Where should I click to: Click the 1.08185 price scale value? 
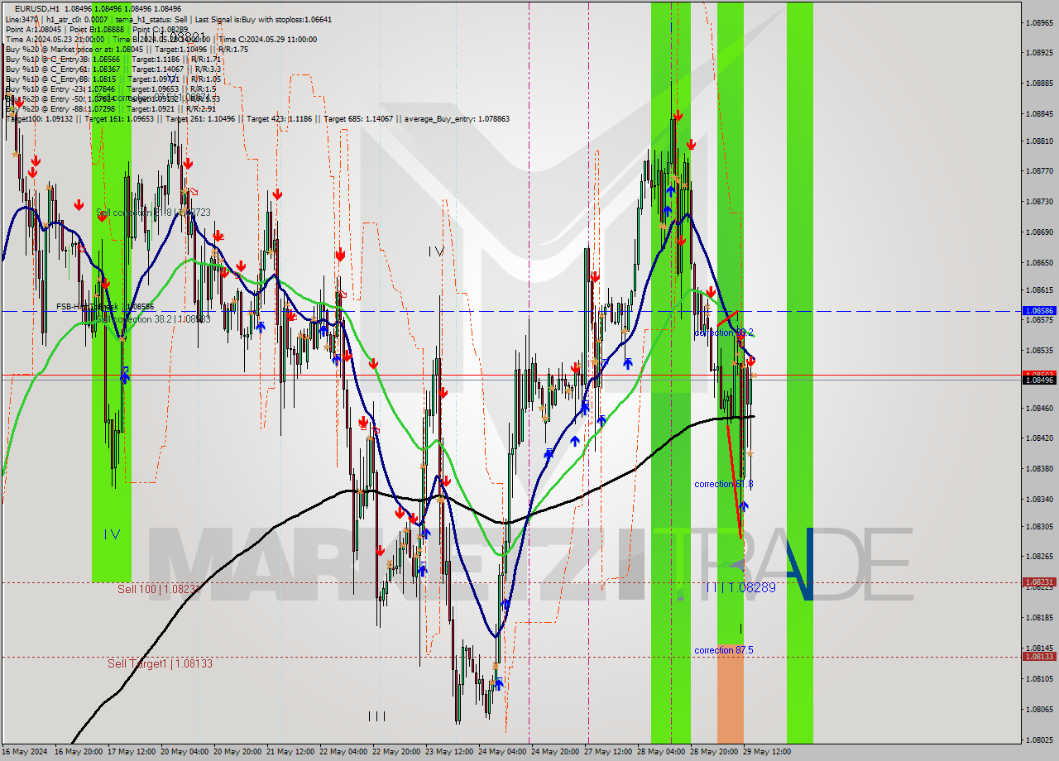point(1039,617)
